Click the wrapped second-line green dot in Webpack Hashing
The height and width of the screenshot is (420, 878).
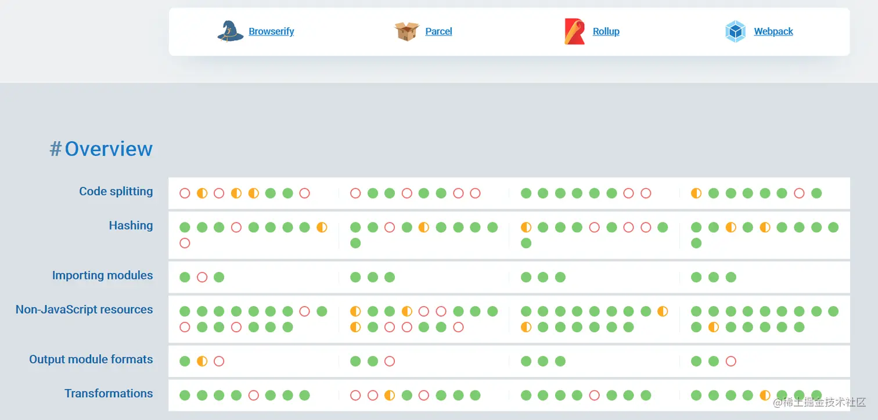pos(696,243)
